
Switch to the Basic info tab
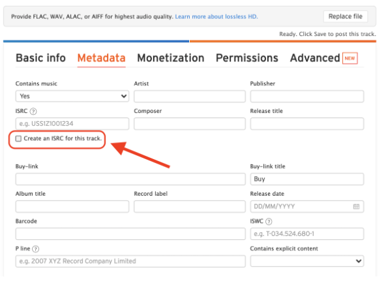(x=40, y=58)
